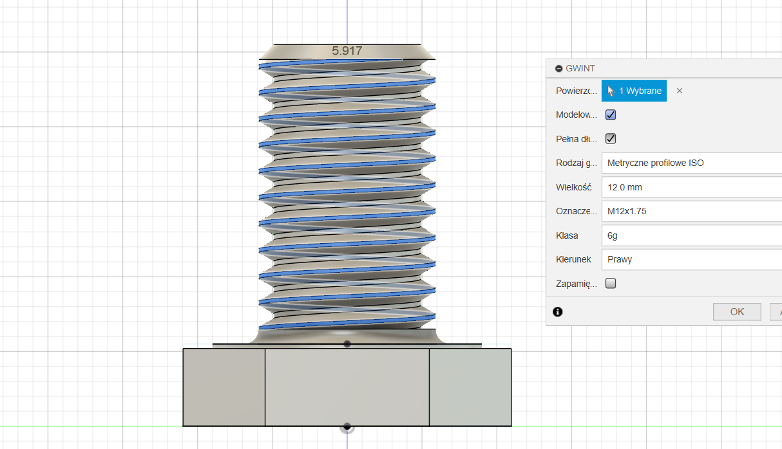Toggle the Modelow... checkbox
This screenshot has width=782, height=449.
pos(611,115)
